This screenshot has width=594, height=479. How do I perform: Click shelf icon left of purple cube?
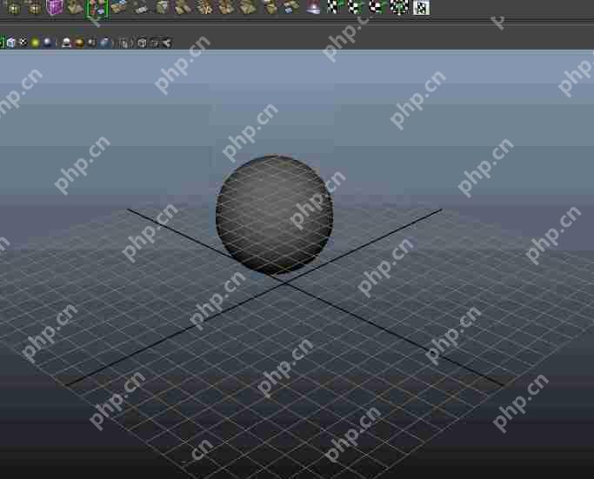[35, 7]
